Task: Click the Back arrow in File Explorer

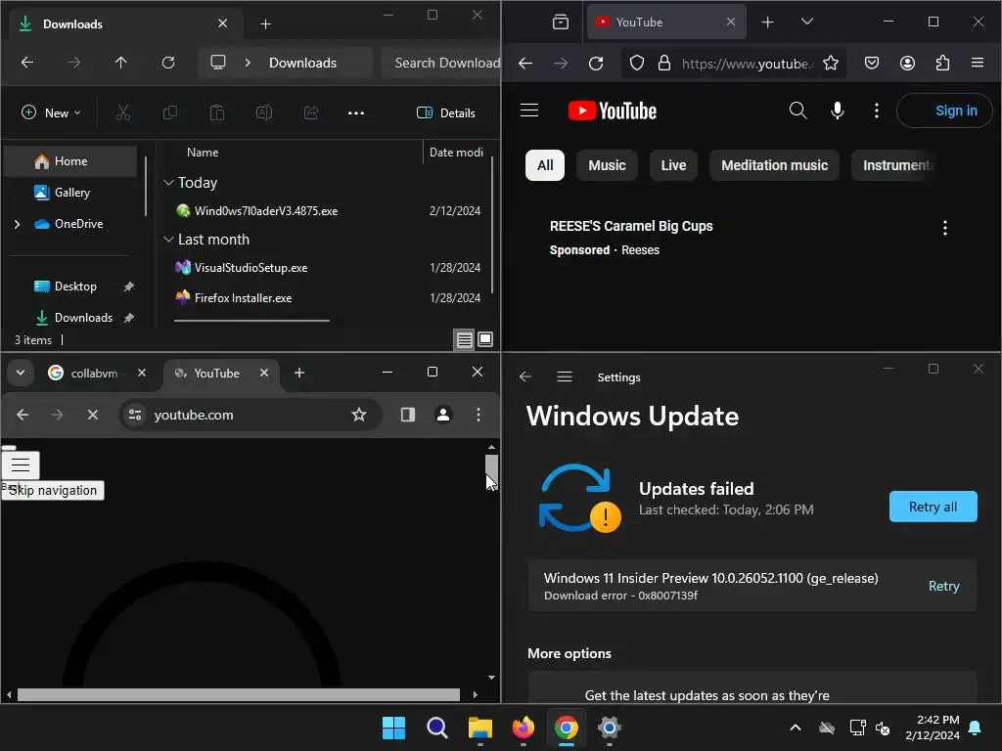Action: click(x=27, y=63)
